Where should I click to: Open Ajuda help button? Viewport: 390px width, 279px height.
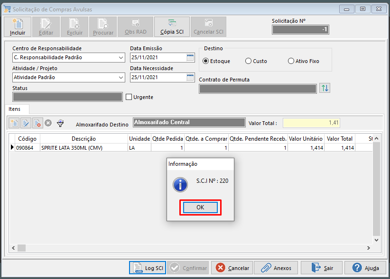(x=365, y=268)
